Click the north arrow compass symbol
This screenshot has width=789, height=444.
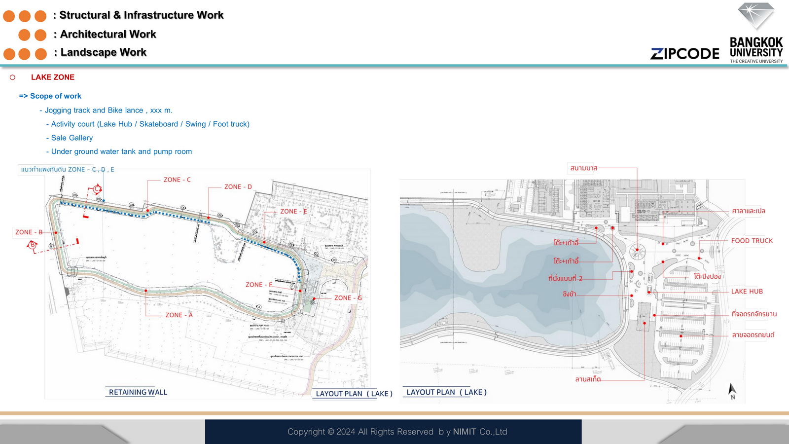pyautogui.click(x=732, y=390)
